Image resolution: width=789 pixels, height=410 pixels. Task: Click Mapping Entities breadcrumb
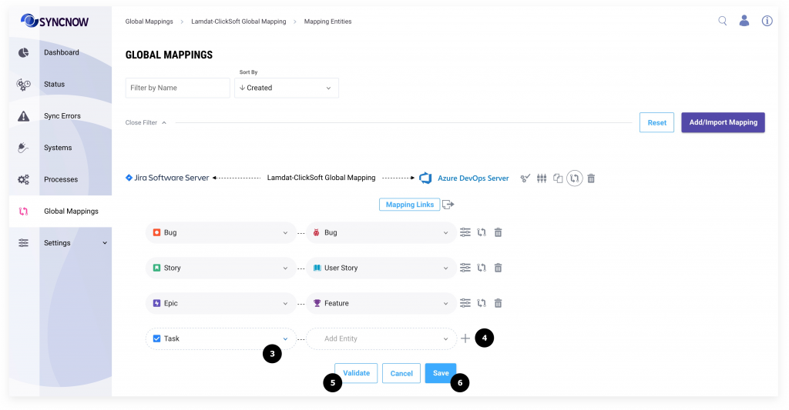[327, 22]
